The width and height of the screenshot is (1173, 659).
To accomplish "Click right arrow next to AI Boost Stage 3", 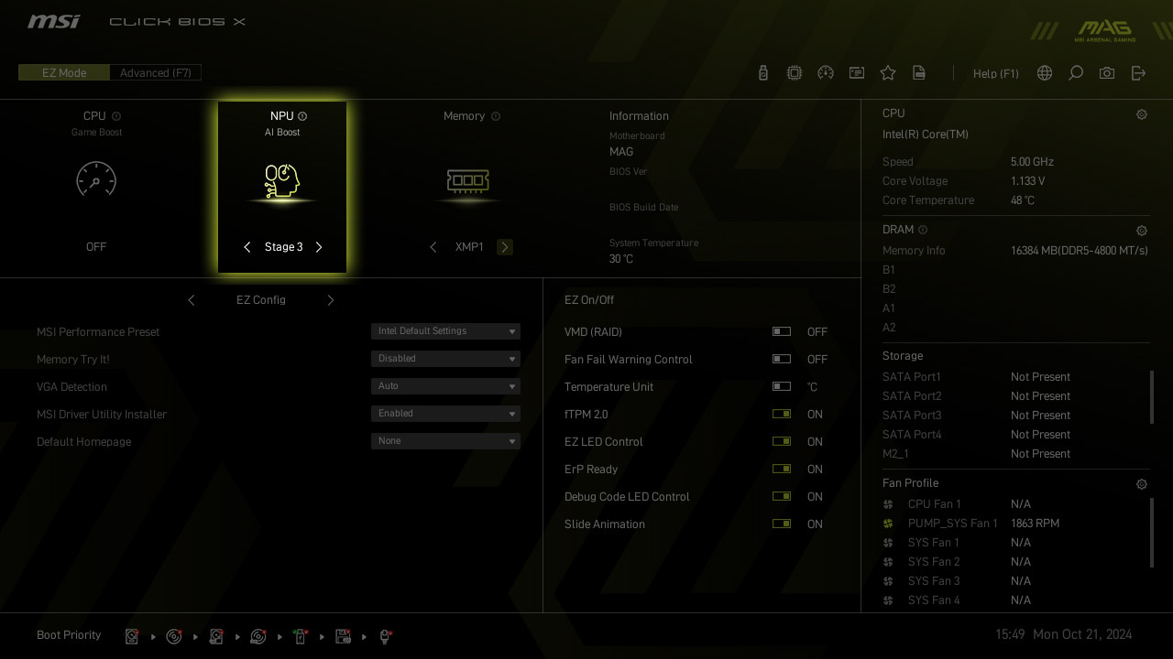I will click(319, 247).
